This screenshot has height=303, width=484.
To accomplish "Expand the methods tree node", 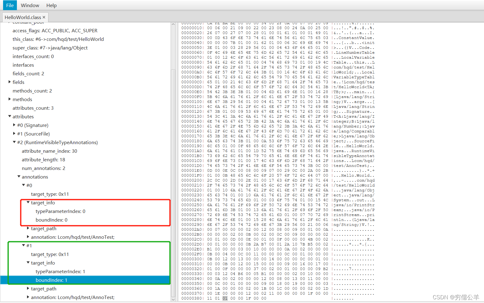I will click(10, 99).
